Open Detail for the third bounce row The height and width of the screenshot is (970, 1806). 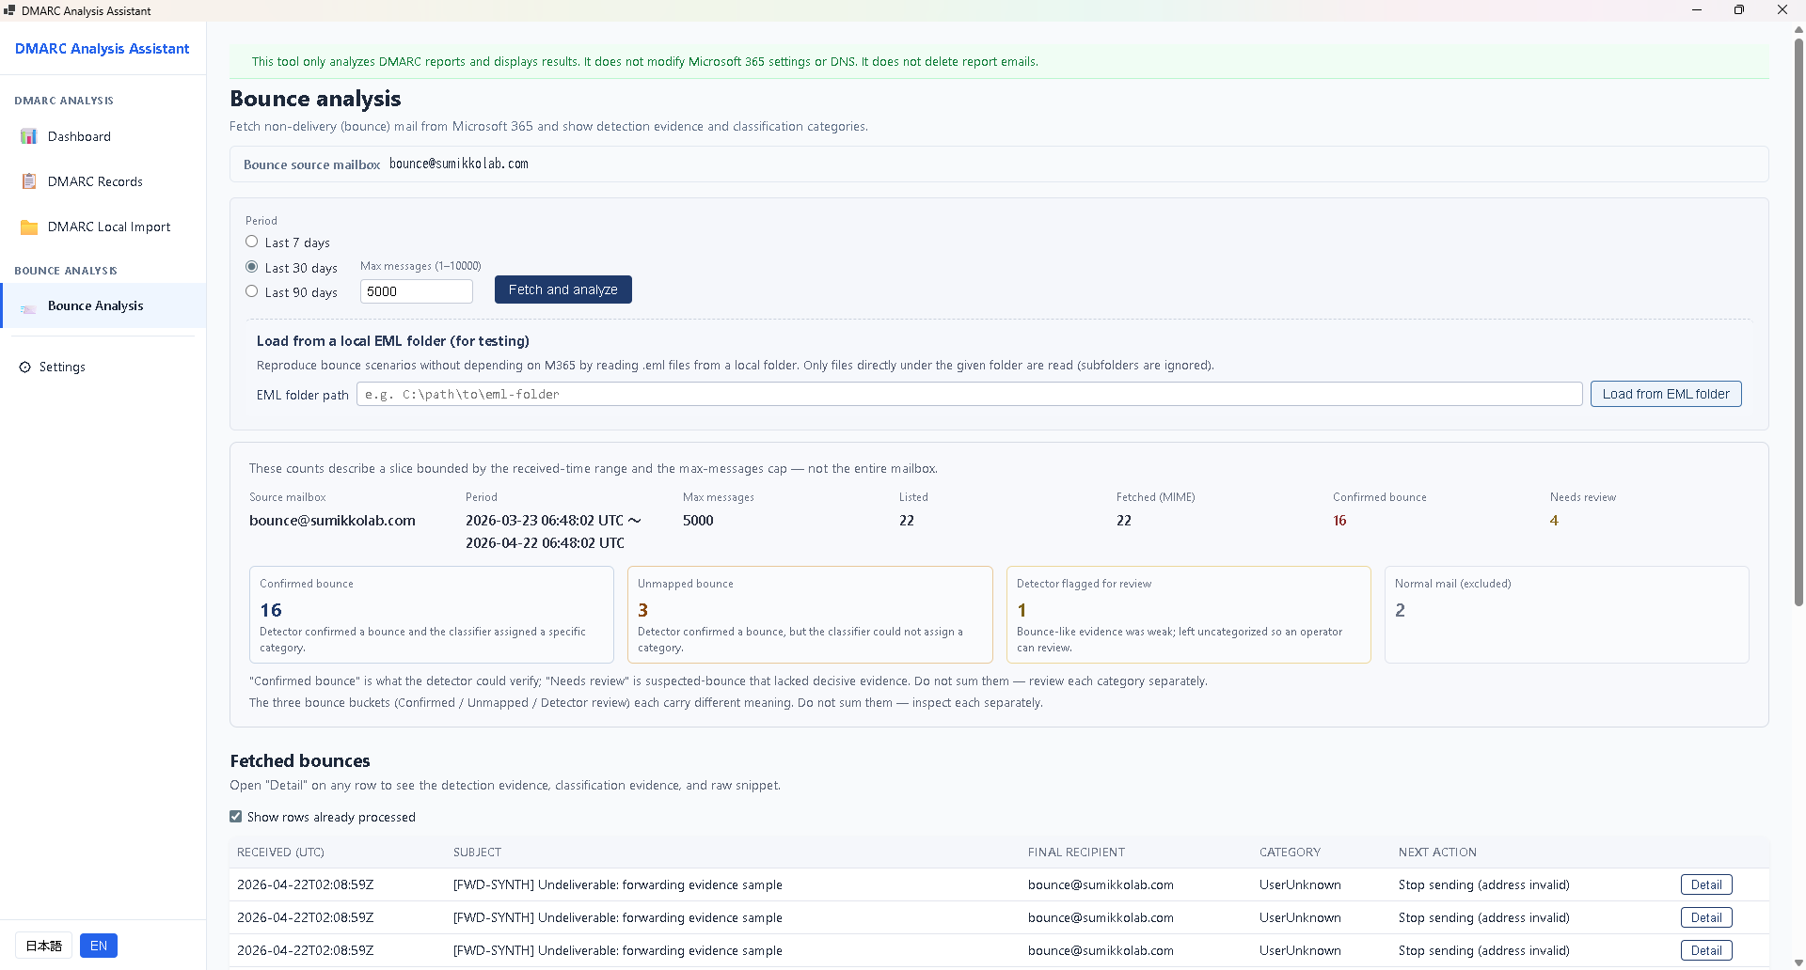click(1706, 950)
